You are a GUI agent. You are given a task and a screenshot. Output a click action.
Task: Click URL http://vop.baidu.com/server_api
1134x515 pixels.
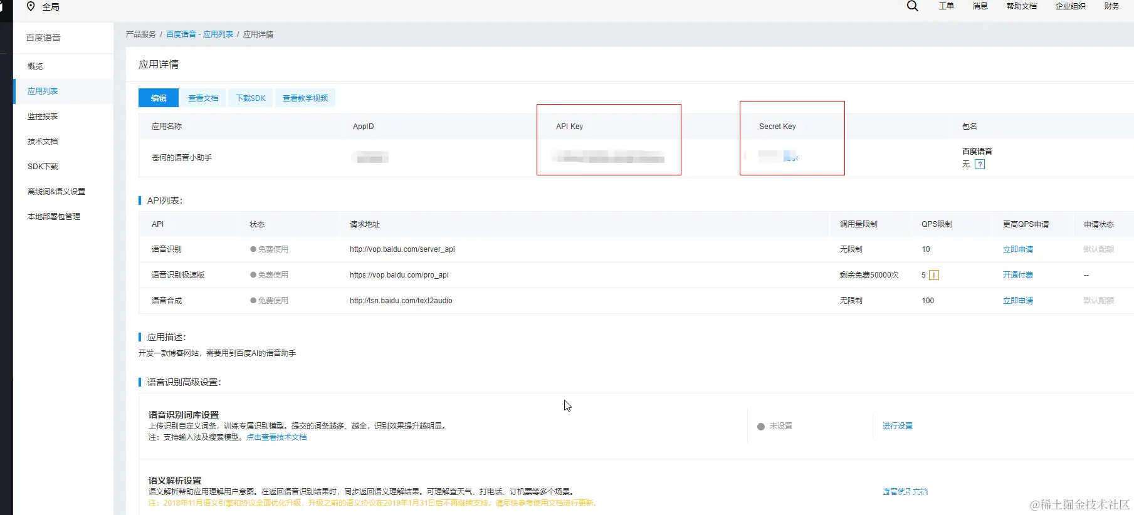402,249
